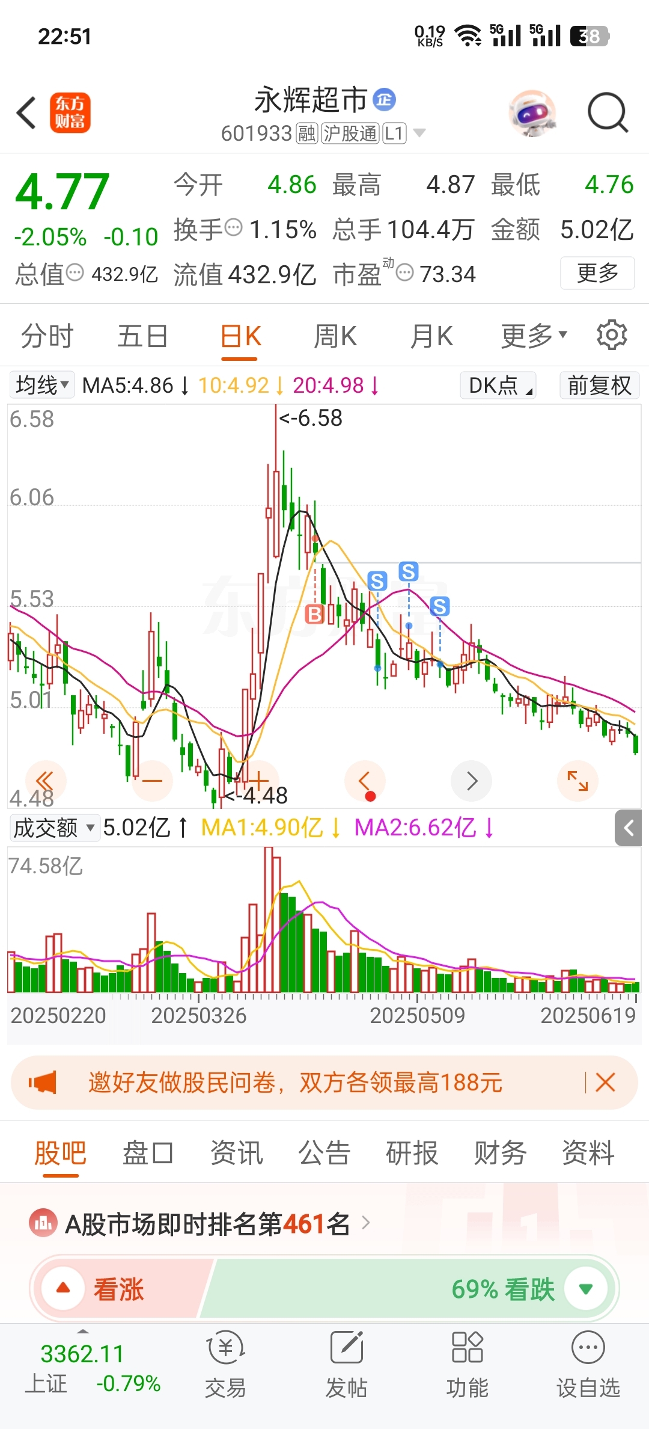Tap the 企 badge next to 永辉超市

point(385,99)
